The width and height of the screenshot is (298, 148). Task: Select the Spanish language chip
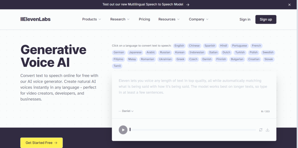(210, 46)
